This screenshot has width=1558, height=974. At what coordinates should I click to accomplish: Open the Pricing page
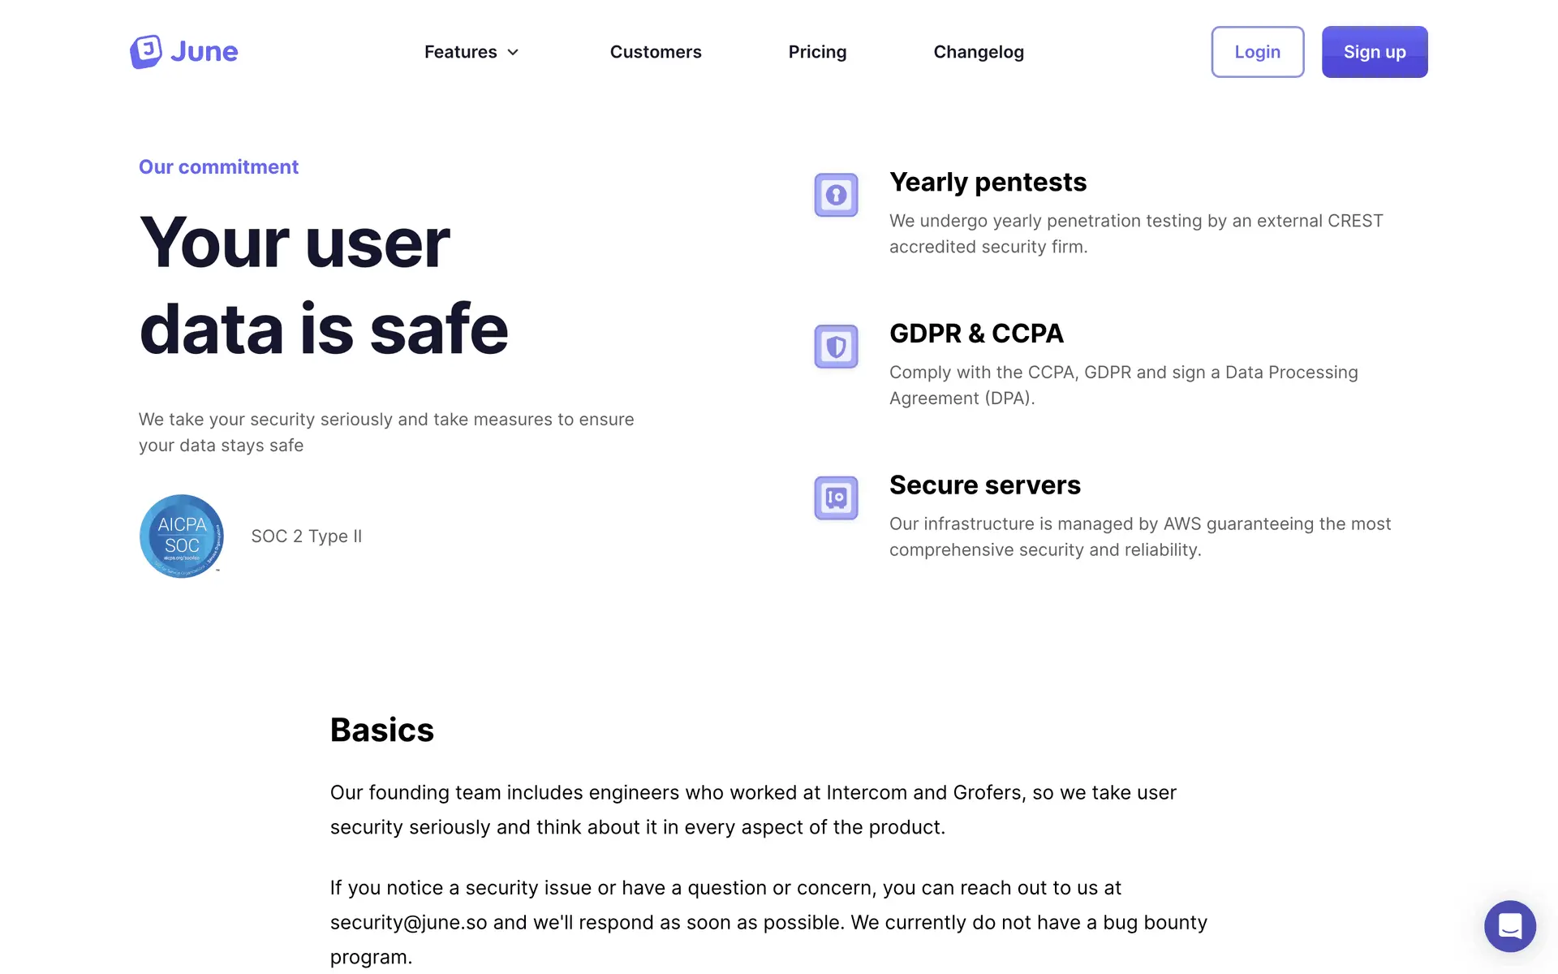click(x=817, y=52)
